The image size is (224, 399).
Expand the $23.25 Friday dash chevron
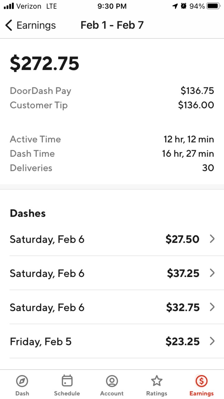pos(212,341)
